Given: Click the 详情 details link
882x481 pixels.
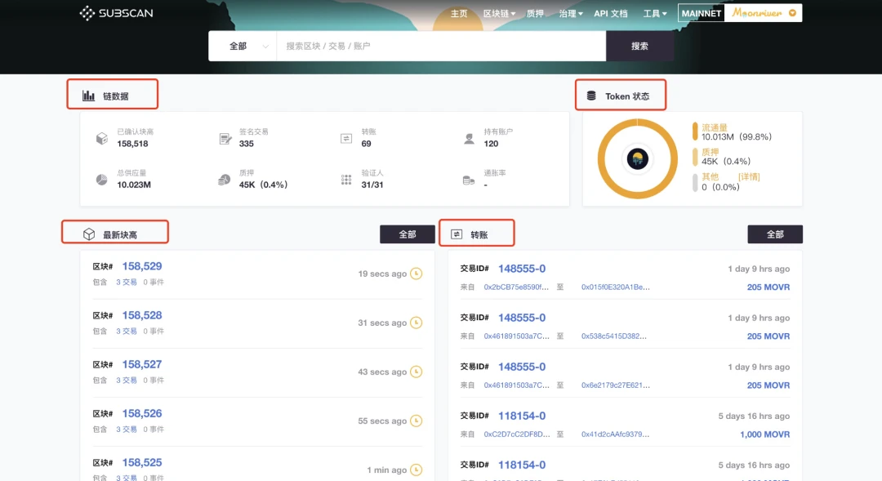Looking at the screenshot, I should (x=749, y=176).
